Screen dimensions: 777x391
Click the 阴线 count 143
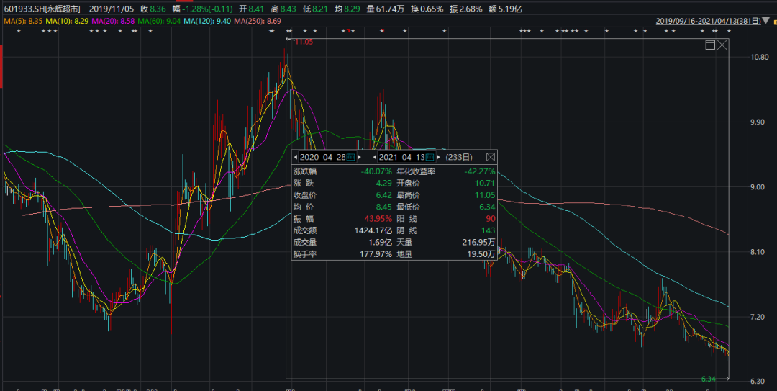pyautogui.click(x=489, y=230)
